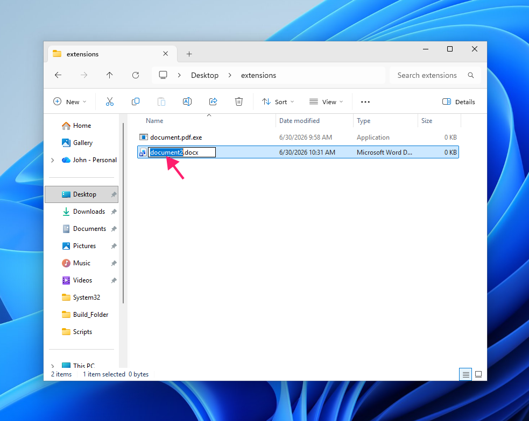Go back with the left arrow
529x421 pixels.
[58, 75]
